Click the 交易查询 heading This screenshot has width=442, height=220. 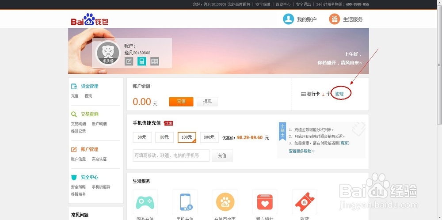[x=89, y=114]
